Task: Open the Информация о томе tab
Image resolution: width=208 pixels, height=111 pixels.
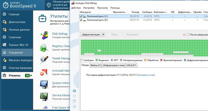Action: click(114, 65)
